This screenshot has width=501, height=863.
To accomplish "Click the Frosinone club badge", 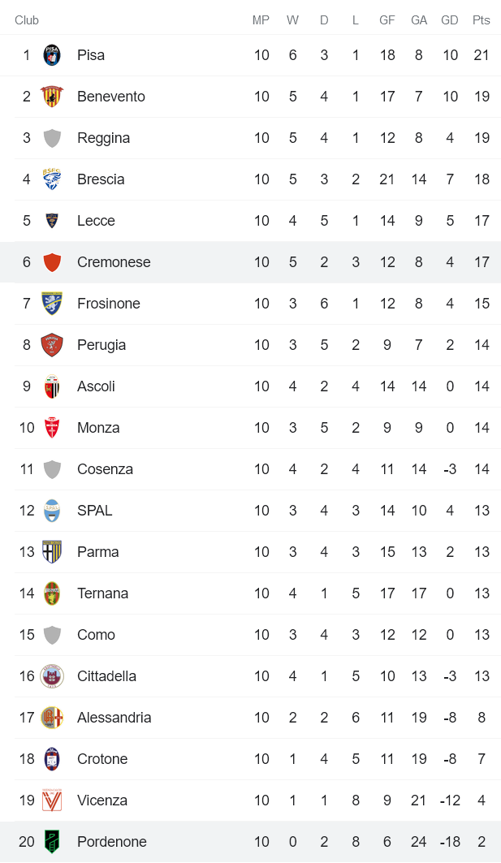I will click(x=52, y=304).
